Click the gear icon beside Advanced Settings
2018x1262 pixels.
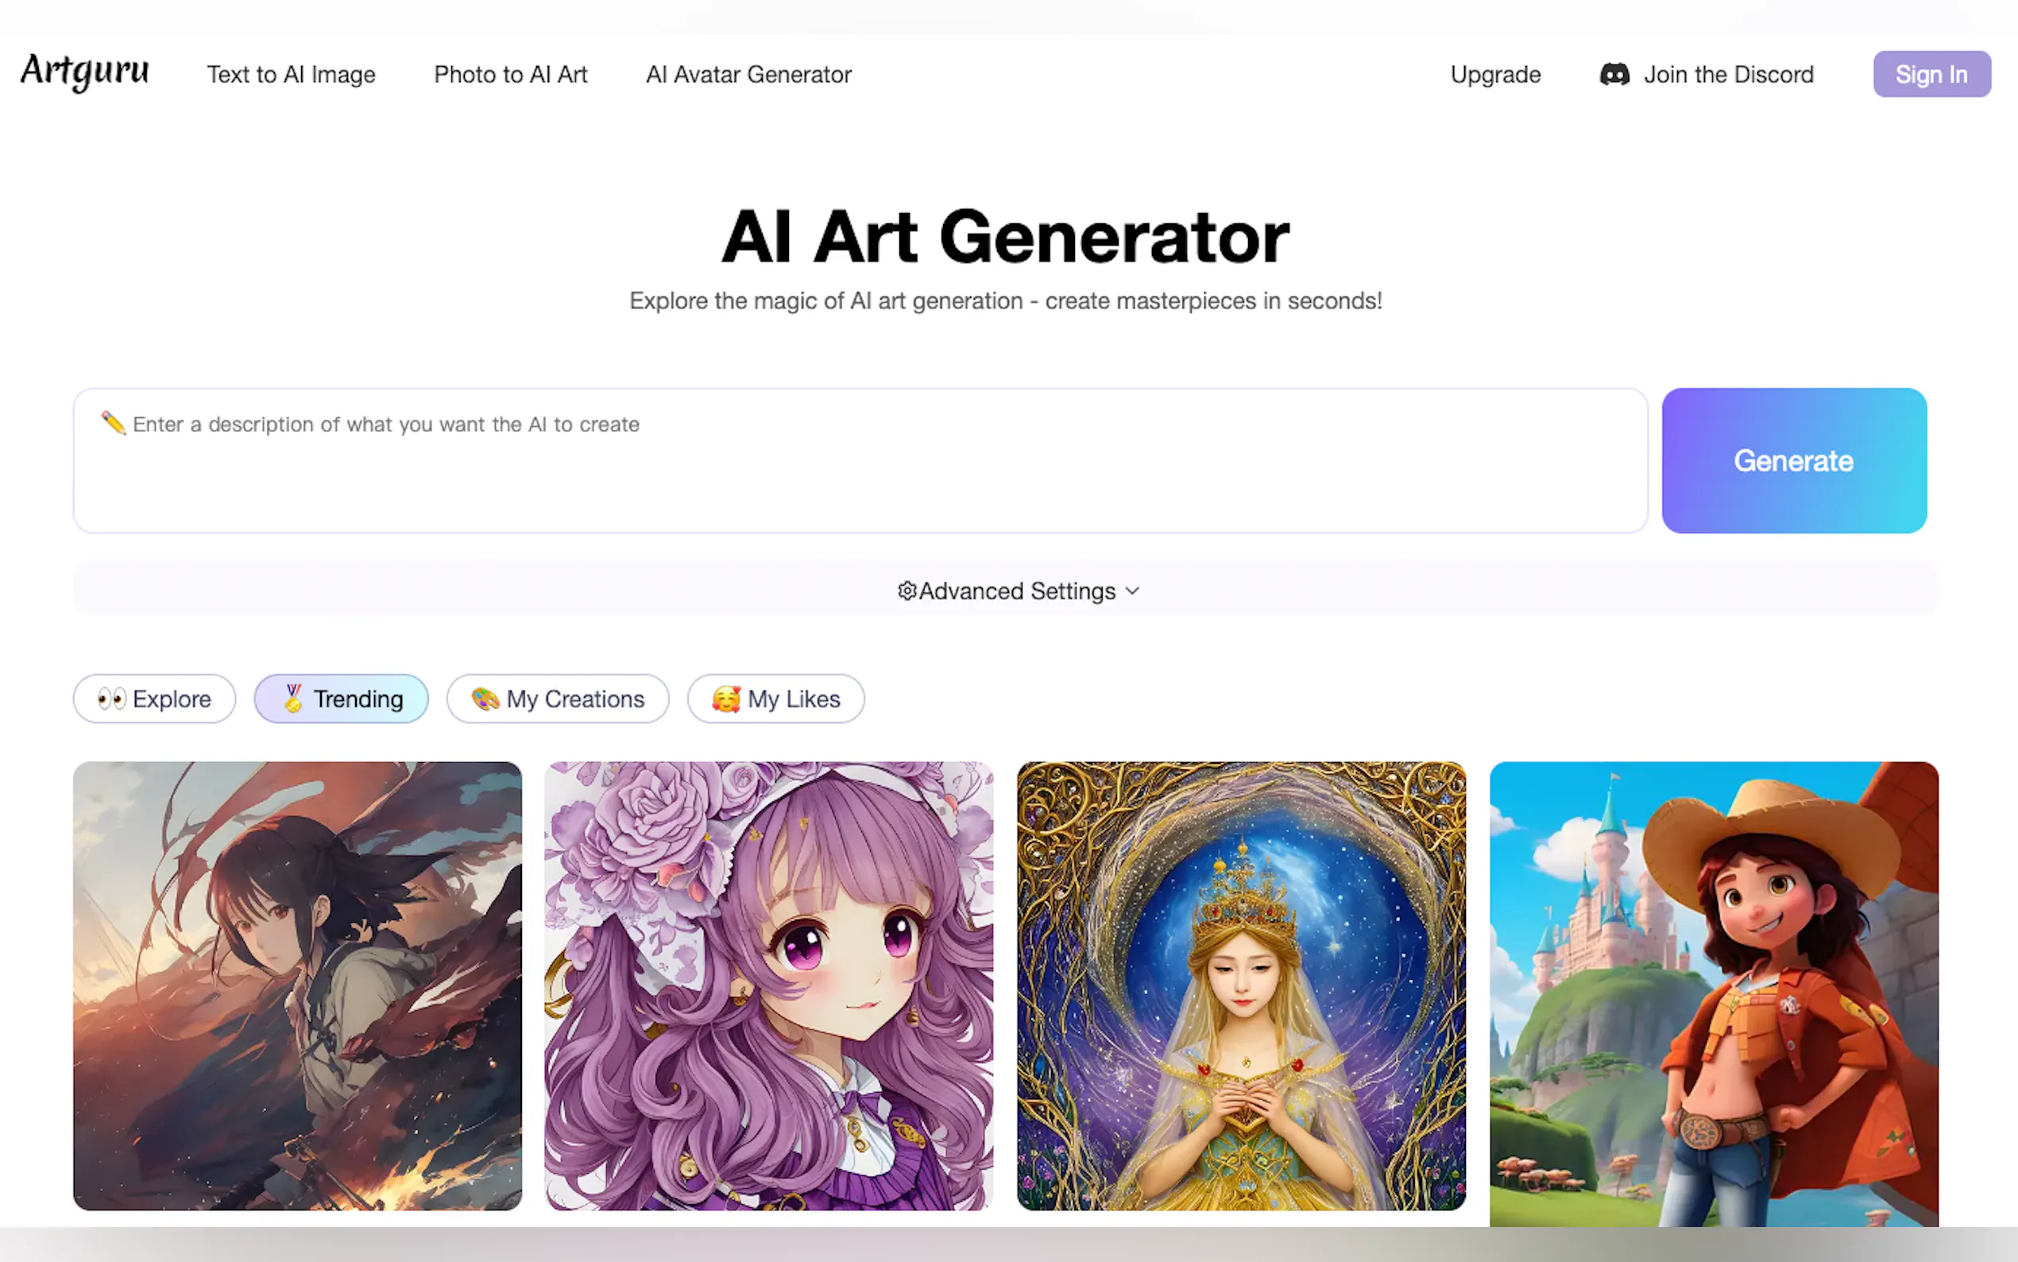click(907, 591)
